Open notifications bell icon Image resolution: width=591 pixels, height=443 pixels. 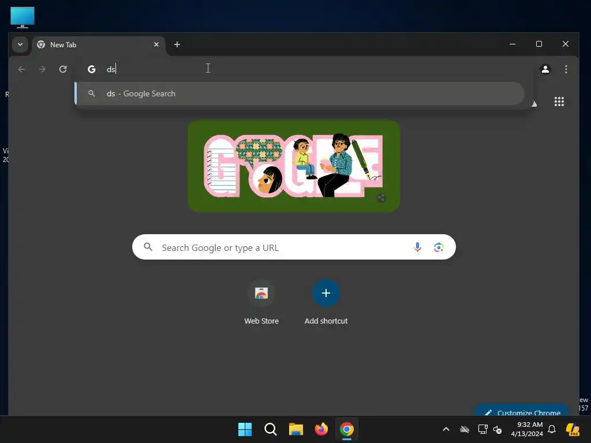(x=552, y=429)
